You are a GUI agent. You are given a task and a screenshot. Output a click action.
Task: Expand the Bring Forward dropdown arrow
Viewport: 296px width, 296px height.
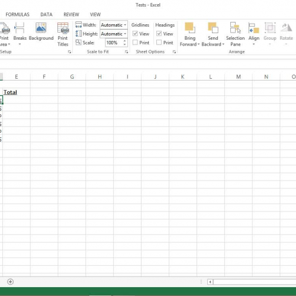198,44
